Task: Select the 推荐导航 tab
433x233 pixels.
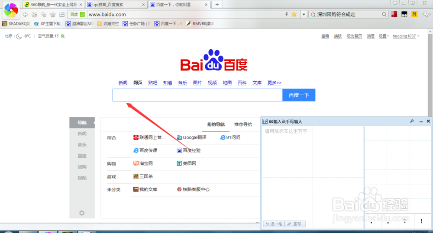Action: point(243,124)
